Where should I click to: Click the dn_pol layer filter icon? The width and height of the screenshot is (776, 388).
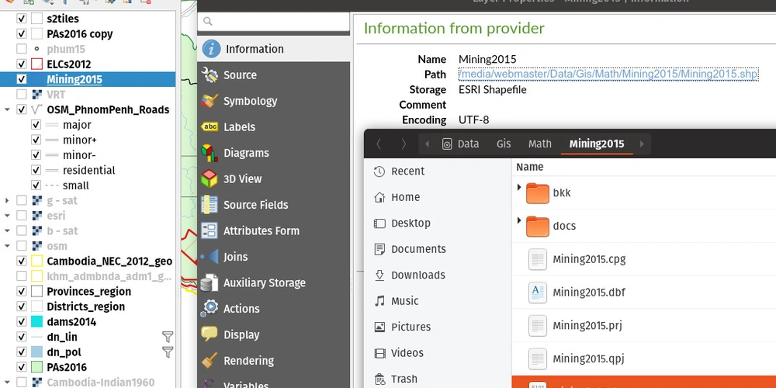168,352
